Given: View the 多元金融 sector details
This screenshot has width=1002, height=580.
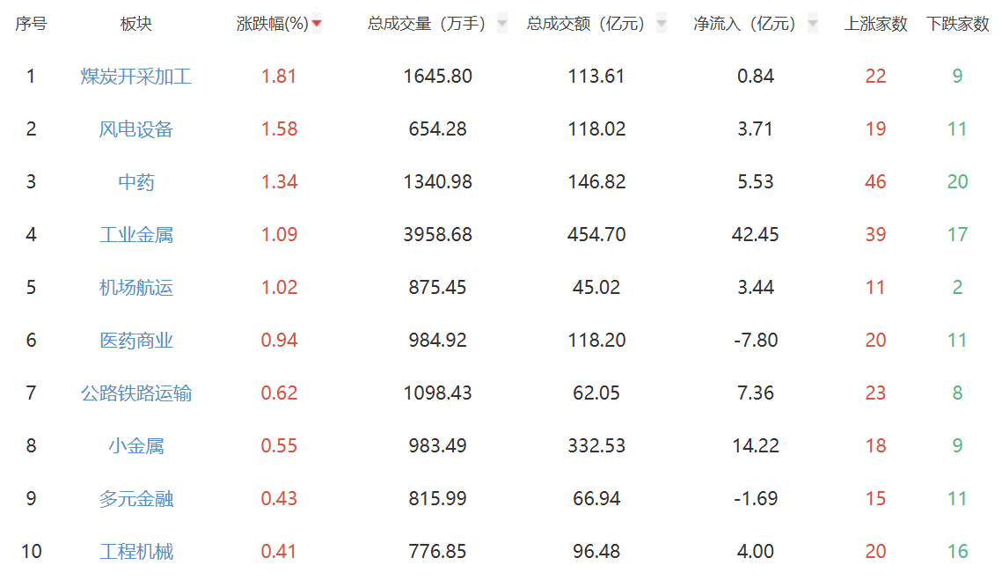Looking at the screenshot, I should [x=135, y=498].
